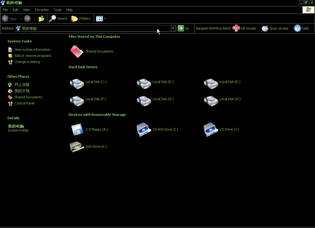Click the Add or remove programs link
Screen dimensions: 315x228
pos(33,56)
